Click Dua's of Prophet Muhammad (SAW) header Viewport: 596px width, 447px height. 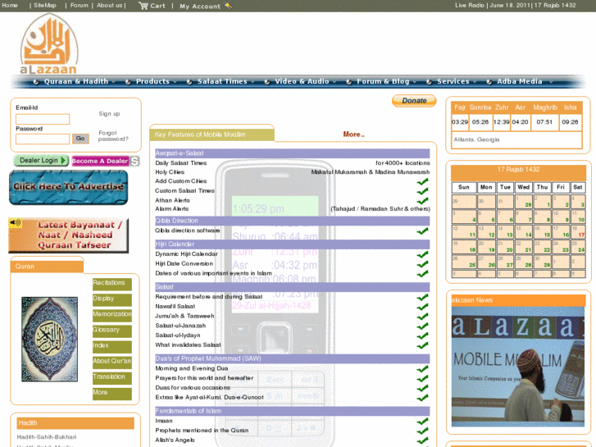pos(293,358)
